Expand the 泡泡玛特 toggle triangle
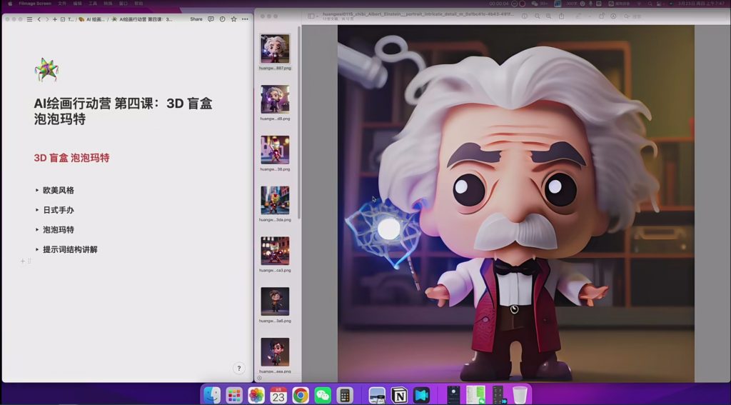The image size is (731, 405). 37,229
